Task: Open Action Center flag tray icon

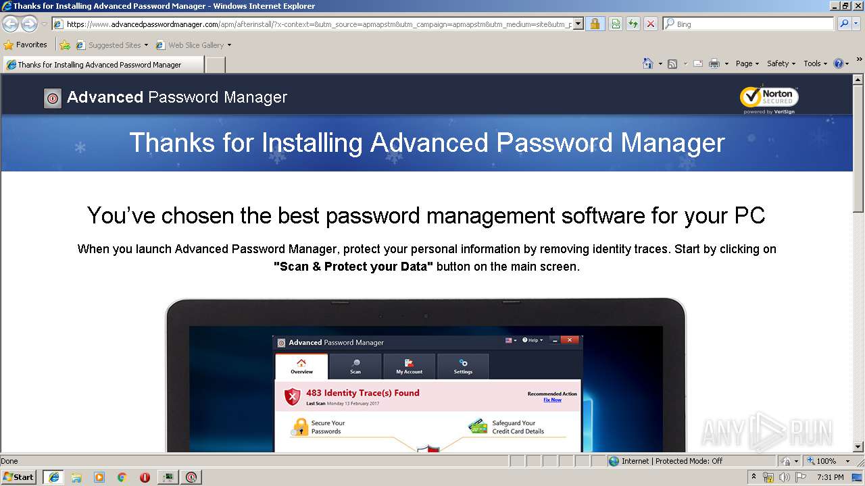Action: [x=801, y=477]
